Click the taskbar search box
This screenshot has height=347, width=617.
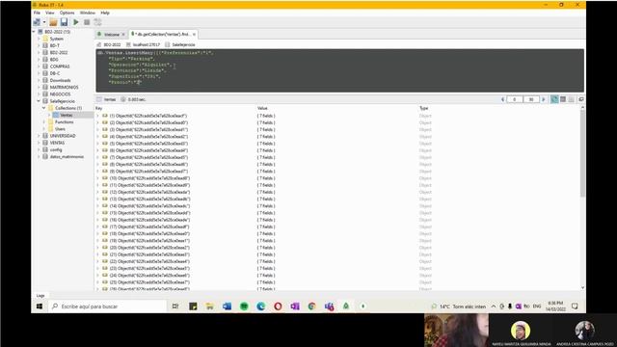tap(107, 307)
